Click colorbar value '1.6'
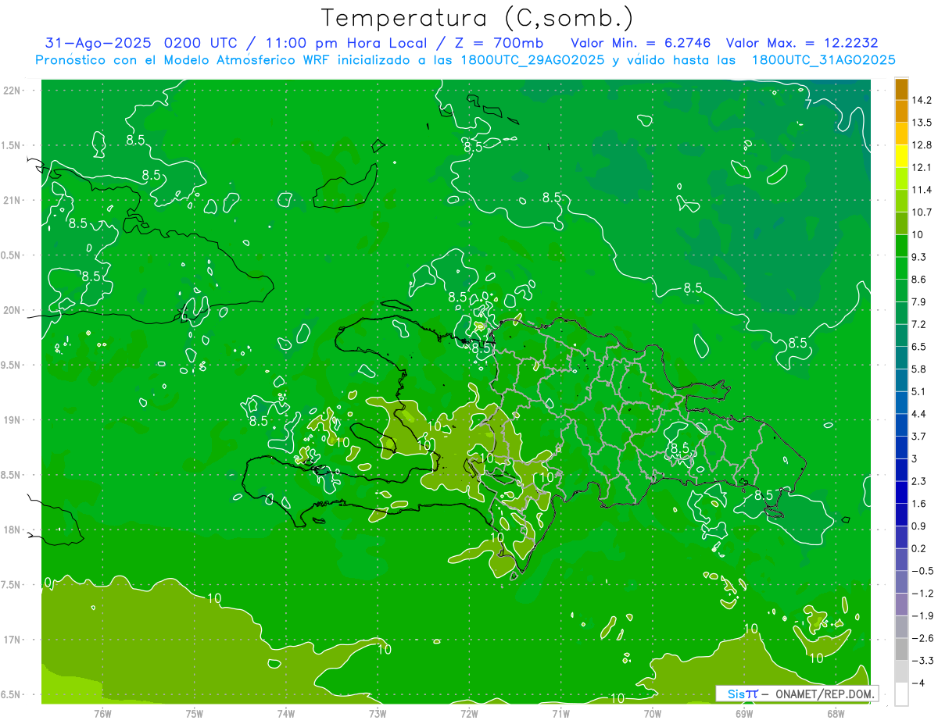The height and width of the screenshot is (724, 938). point(919,504)
